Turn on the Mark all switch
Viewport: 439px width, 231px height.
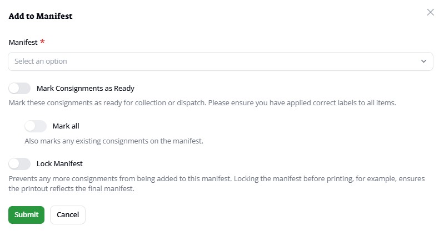click(x=36, y=126)
